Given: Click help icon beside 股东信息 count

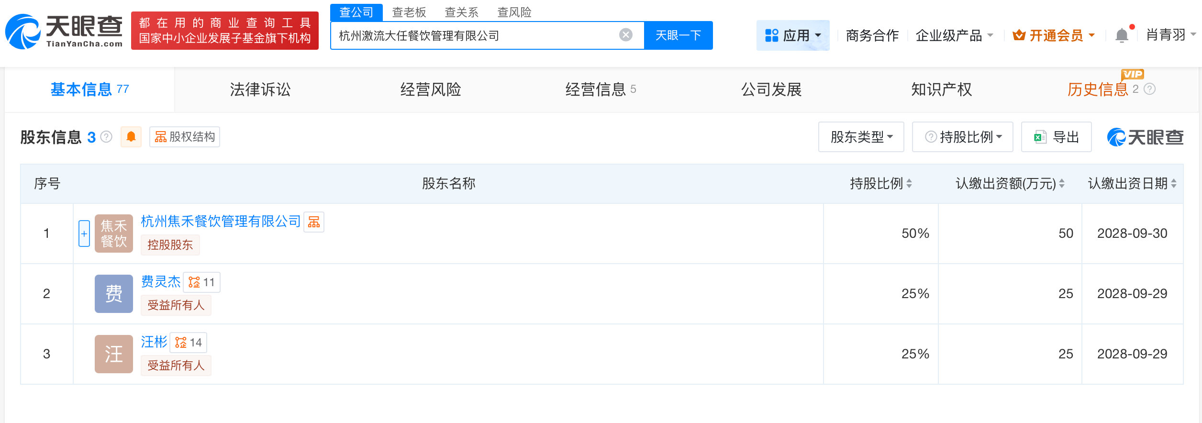Looking at the screenshot, I should [107, 137].
